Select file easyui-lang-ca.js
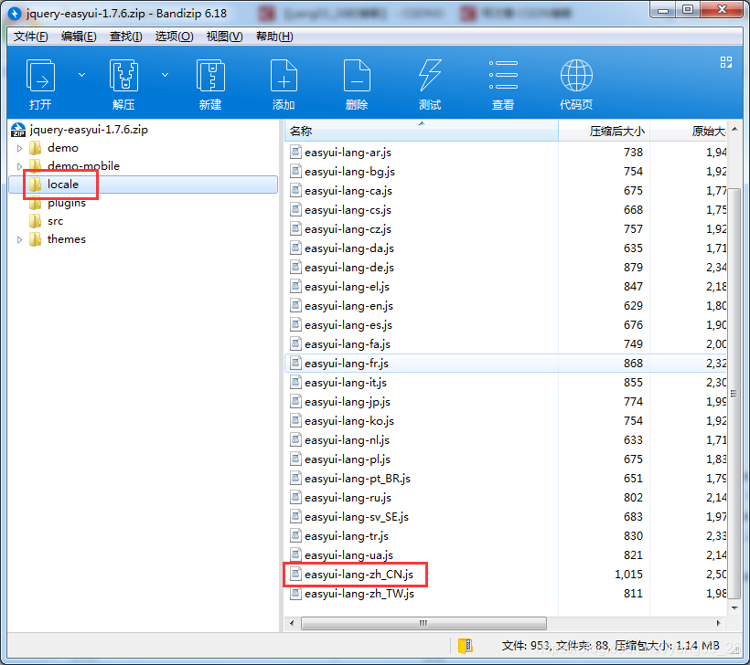The width and height of the screenshot is (750, 665). (x=348, y=191)
